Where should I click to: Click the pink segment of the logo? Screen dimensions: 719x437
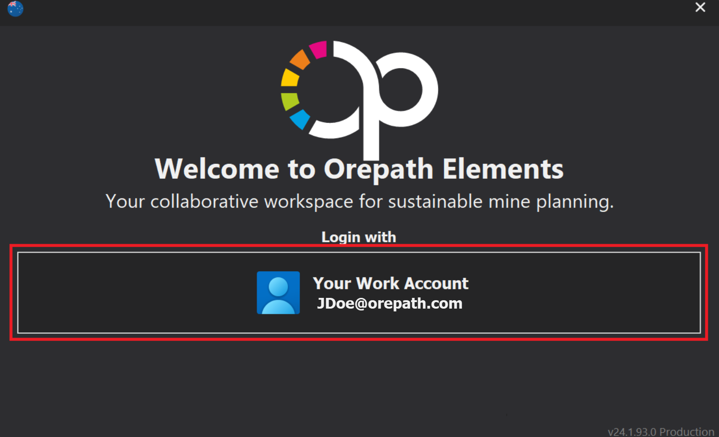pyautogui.click(x=318, y=49)
